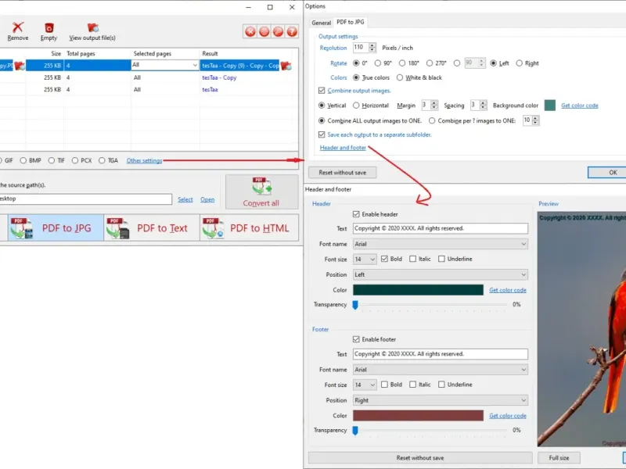The width and height of the screenshot is (626, 469).
Task: Open footer Font name dropdown
Action: tap(441, 370)
